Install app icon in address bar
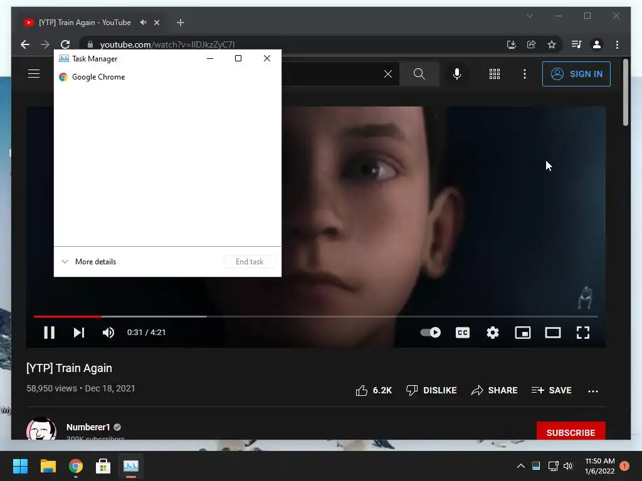The image size is (642, 481). tap(512, 44)
